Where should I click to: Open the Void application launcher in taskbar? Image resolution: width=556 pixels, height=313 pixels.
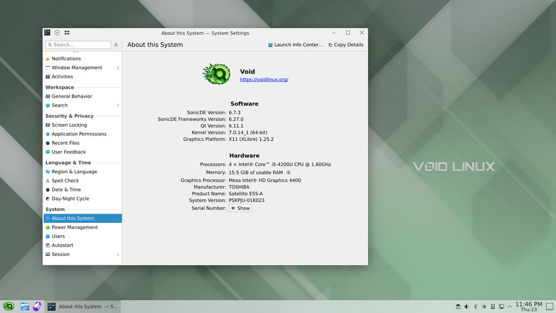point(9,306)
